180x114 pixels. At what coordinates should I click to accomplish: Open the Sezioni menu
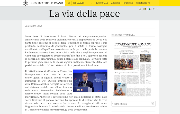pyautogui.click(x=80, y=3)
